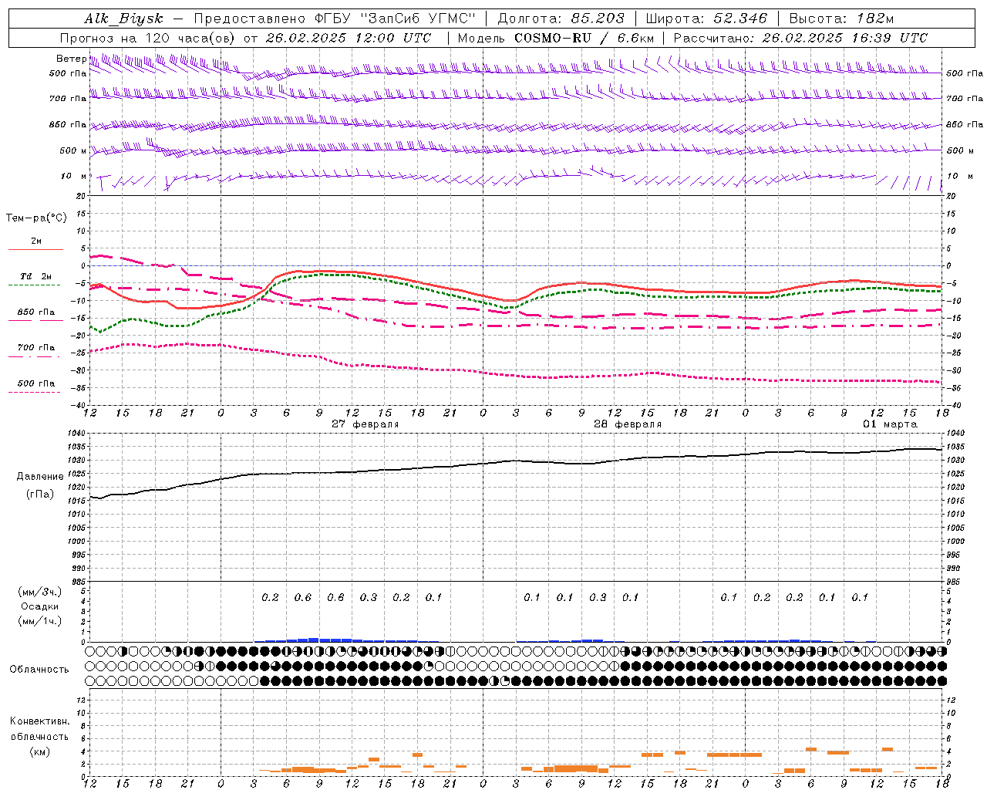Screen dimensions: 987x790
Task: Click 985 on the left pressure axis
Action: 80,582
